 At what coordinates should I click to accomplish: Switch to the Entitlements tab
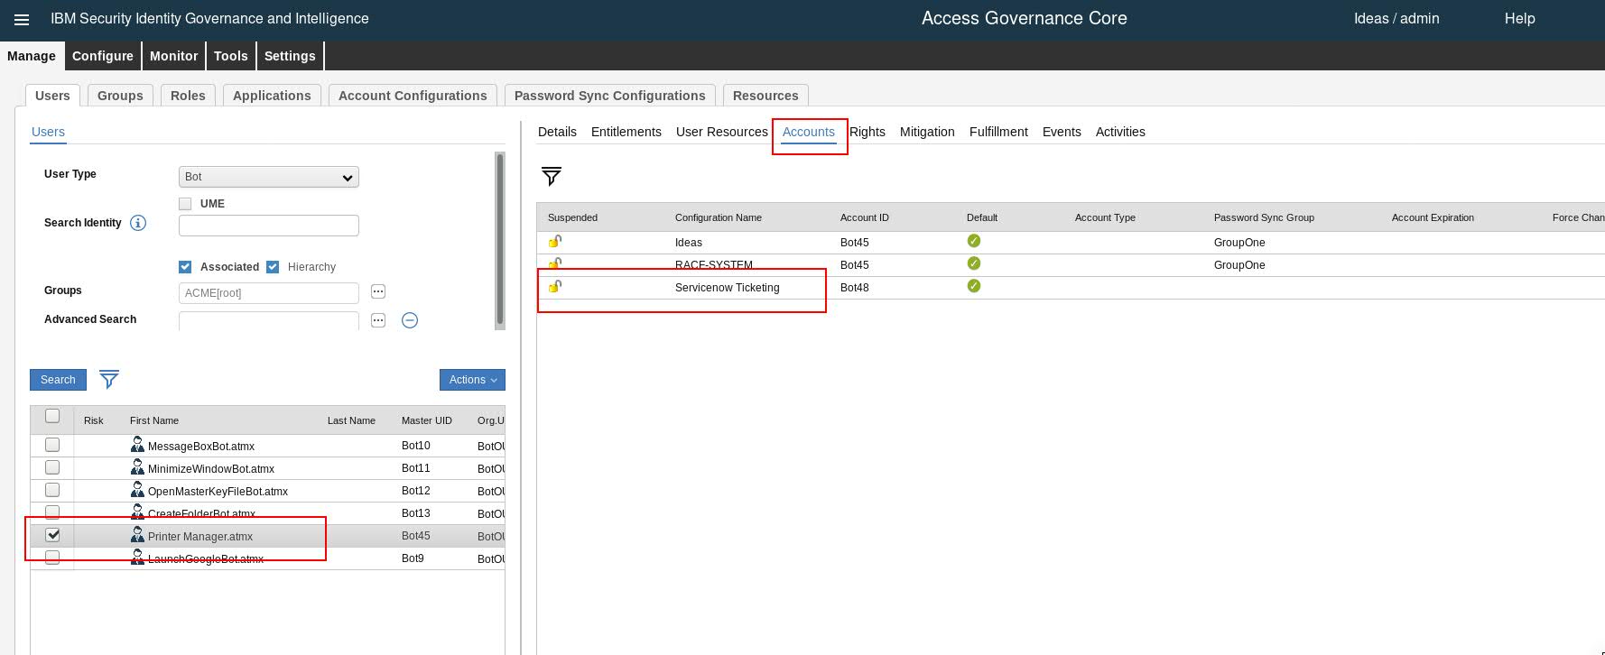point(626,132)
